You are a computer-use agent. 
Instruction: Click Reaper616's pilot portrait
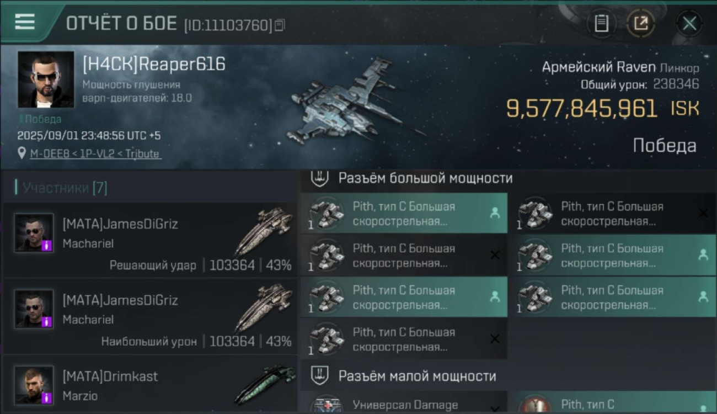[46, 79]
